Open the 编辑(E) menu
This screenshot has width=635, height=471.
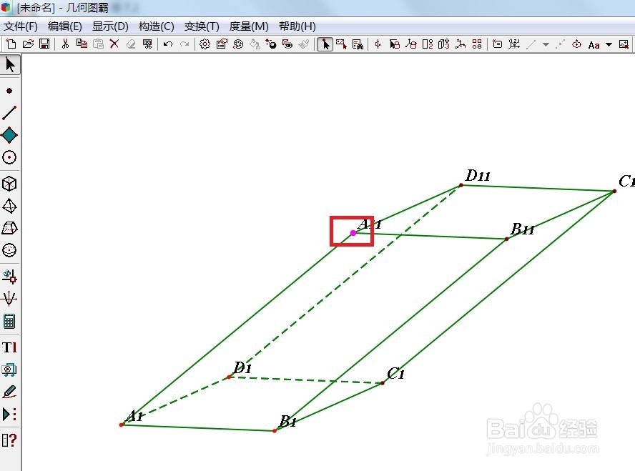65,26
